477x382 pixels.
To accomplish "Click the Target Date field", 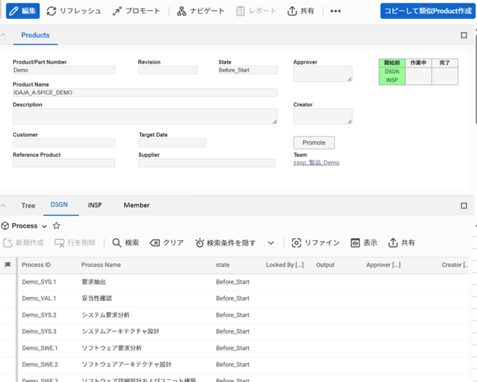I will (x=172, y=143).
